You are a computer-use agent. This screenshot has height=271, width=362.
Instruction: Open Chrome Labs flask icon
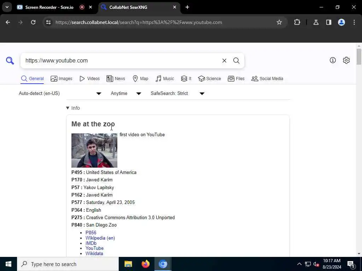316,22
